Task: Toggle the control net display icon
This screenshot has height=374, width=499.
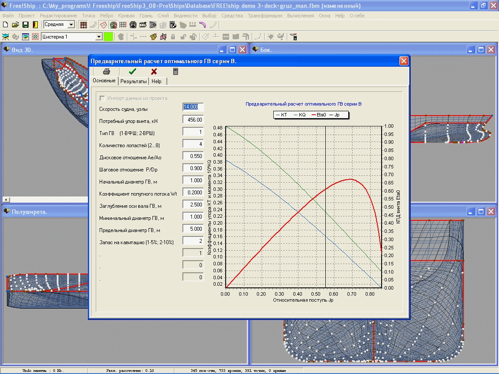Action: (x=83, y=25)
